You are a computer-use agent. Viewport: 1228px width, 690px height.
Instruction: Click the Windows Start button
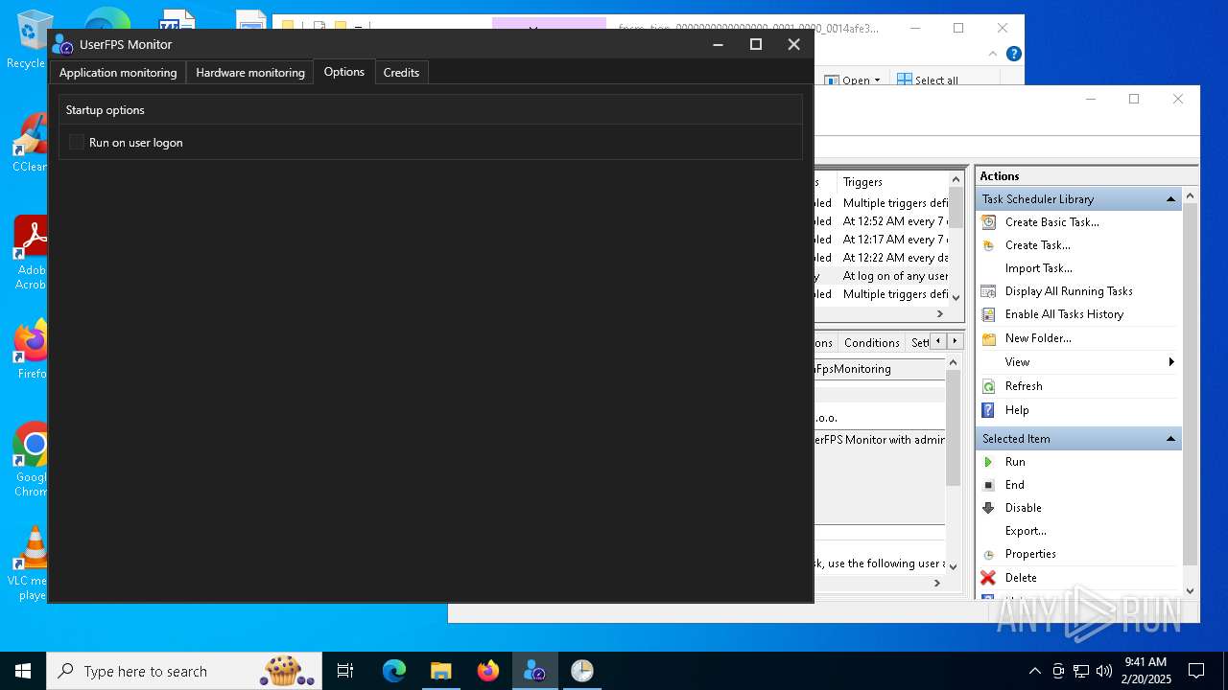pyautogui.click(x=23, y=671)
